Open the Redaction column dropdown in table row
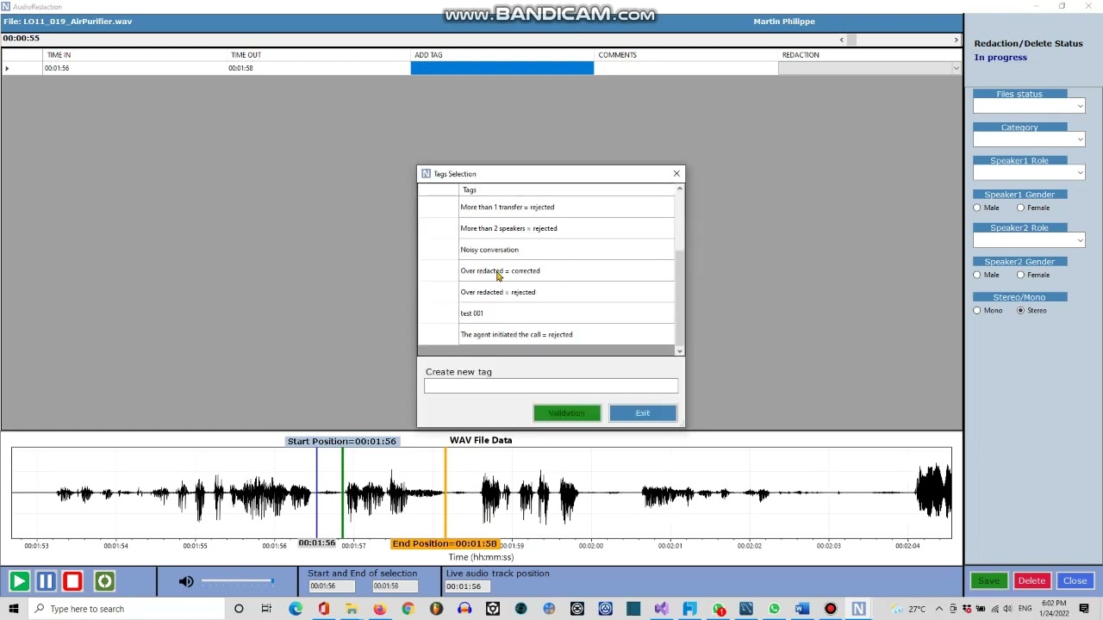This screenshot has height=620, width=1103. tap(956, 68)
